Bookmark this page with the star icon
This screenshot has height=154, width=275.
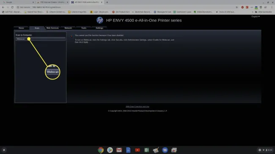tap(236, 7)
